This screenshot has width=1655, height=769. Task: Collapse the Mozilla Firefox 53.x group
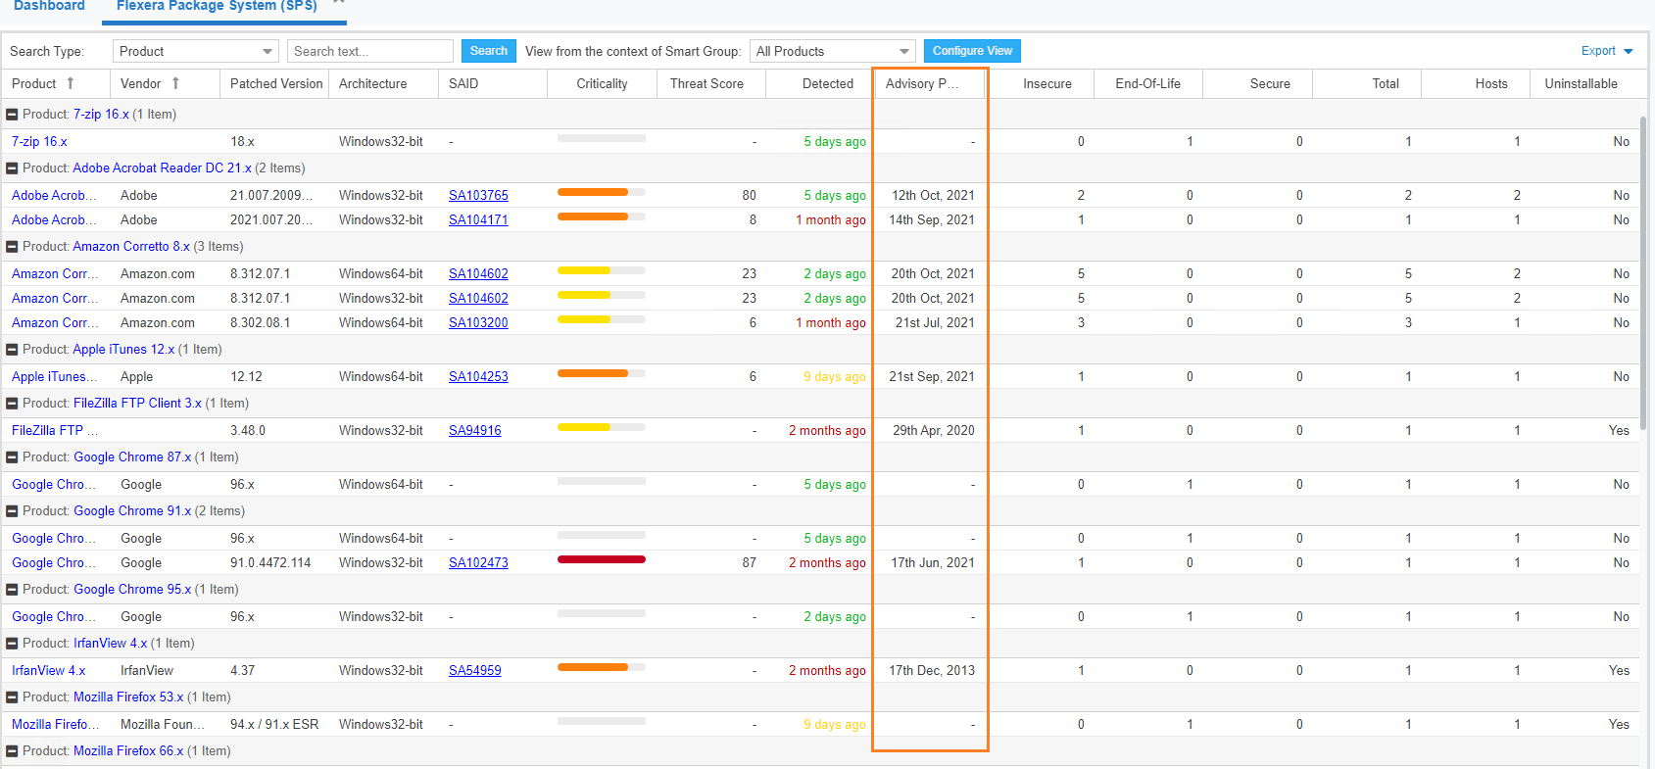[13, 697]
